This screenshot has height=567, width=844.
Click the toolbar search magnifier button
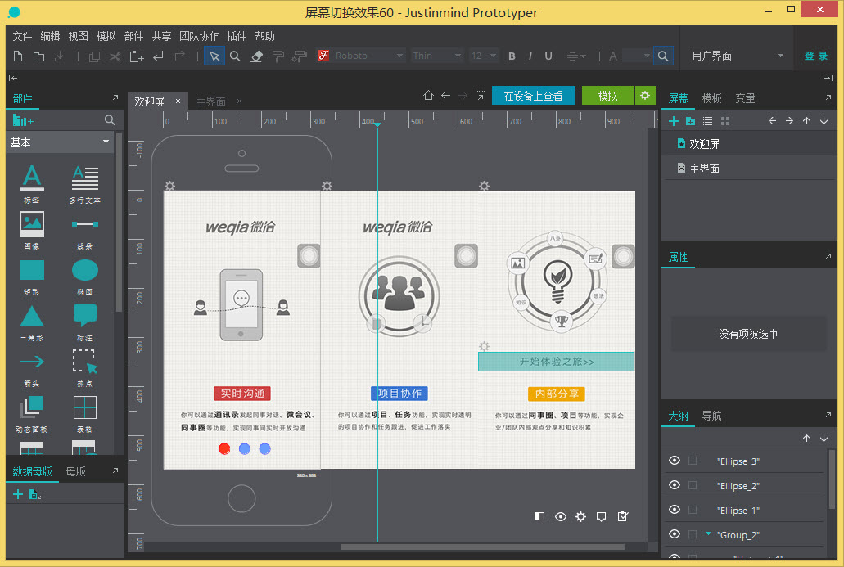pyautogui.click(x=663, y=56)
